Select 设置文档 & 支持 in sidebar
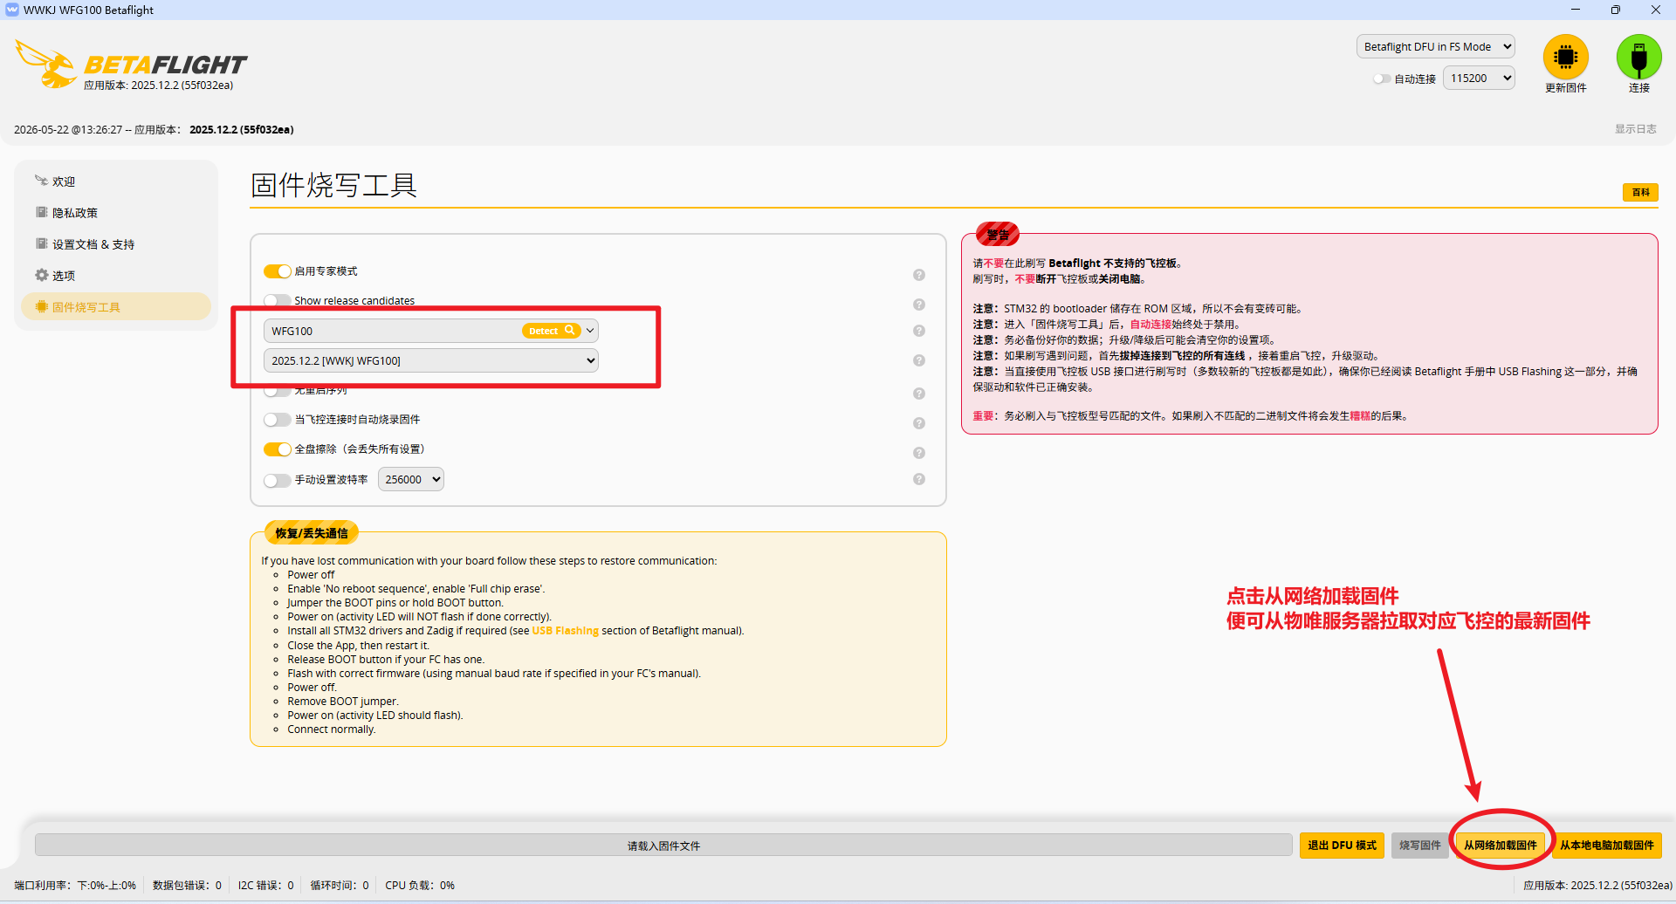Viewport: 1676px width, 904px height. (x=116, y=244)
